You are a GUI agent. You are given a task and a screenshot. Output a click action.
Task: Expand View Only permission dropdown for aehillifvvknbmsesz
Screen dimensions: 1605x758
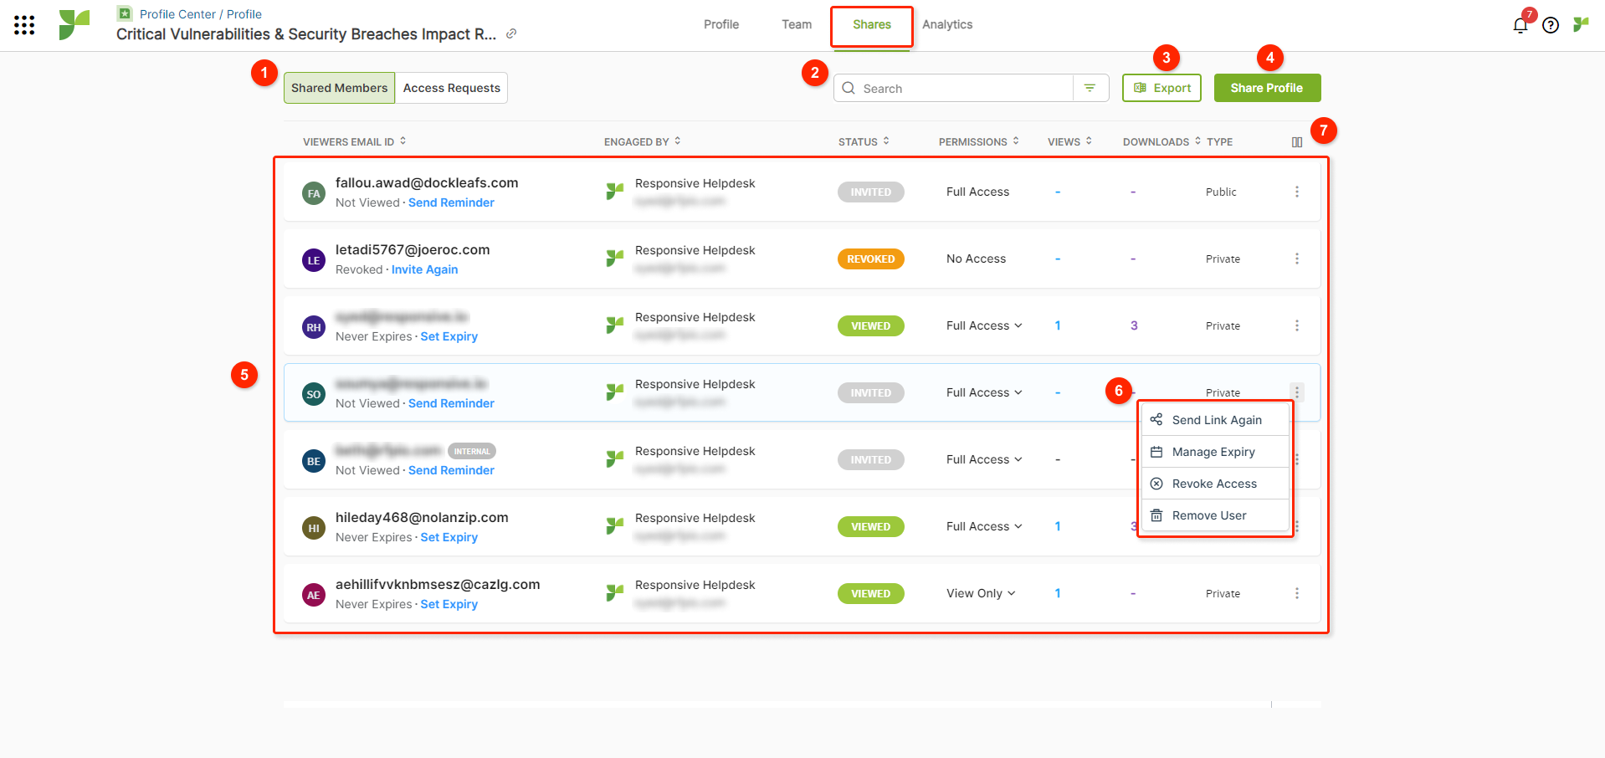tap(981, 593)
